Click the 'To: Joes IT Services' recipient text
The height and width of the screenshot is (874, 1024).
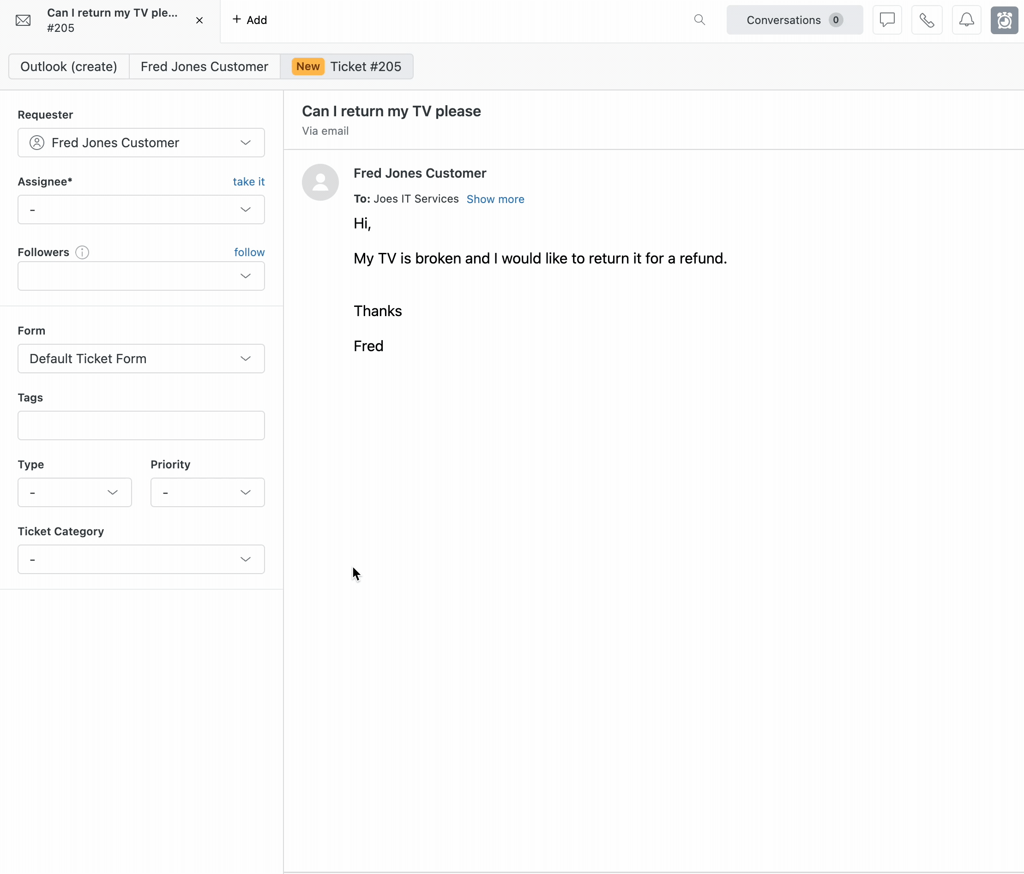[x=406, y=198]
